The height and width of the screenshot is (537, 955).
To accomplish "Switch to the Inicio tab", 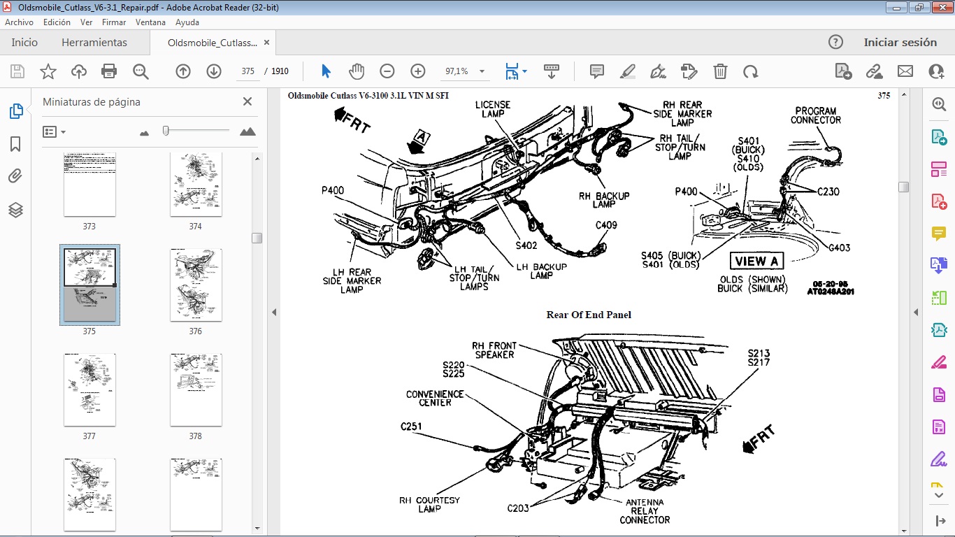I will coord(24,42).
